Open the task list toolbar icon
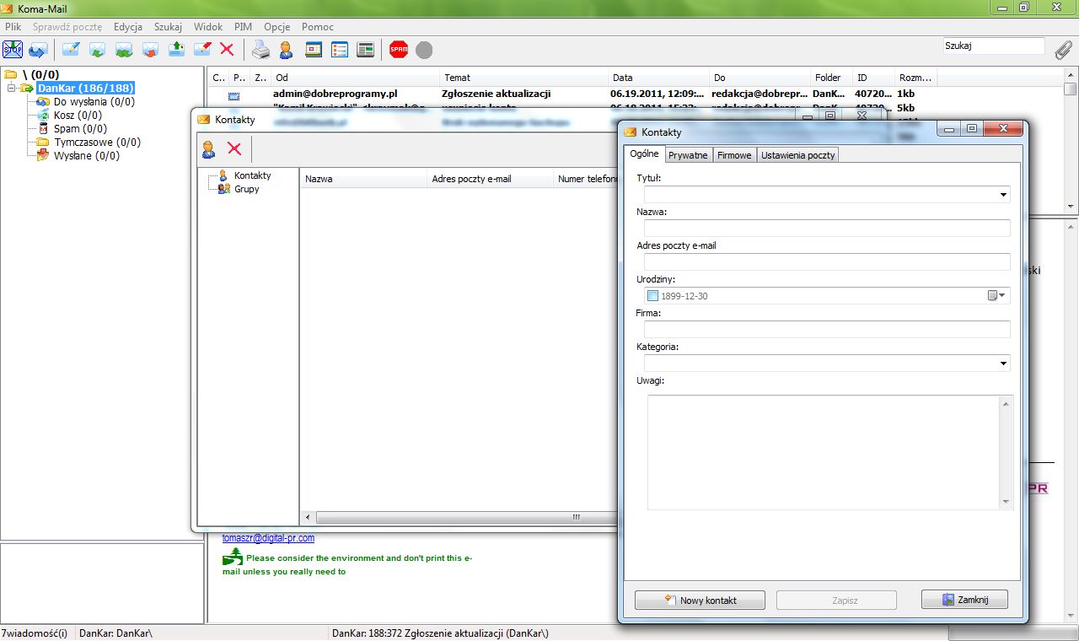1079x641 pixels. pos(340,50)
